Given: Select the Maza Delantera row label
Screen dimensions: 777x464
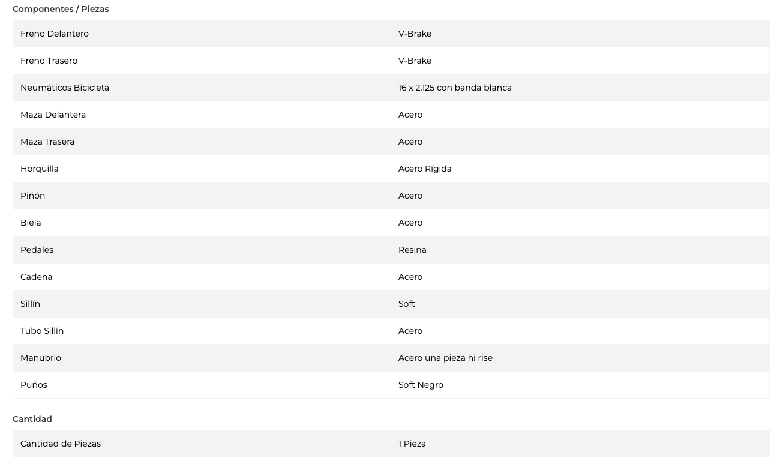Looking at the screenshot, I should [53, 115].
